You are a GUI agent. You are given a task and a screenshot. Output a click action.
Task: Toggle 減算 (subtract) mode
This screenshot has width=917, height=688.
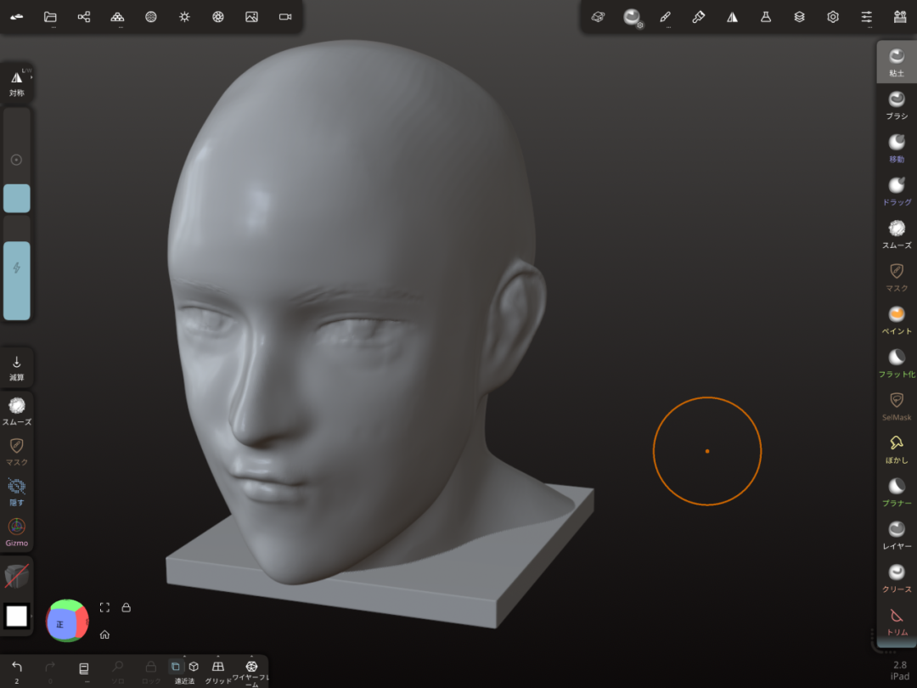click(16, 368)
